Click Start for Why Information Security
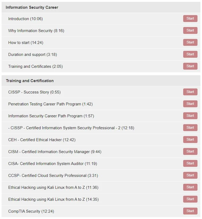Screen dimensions: 202x219 coord(190,30)
